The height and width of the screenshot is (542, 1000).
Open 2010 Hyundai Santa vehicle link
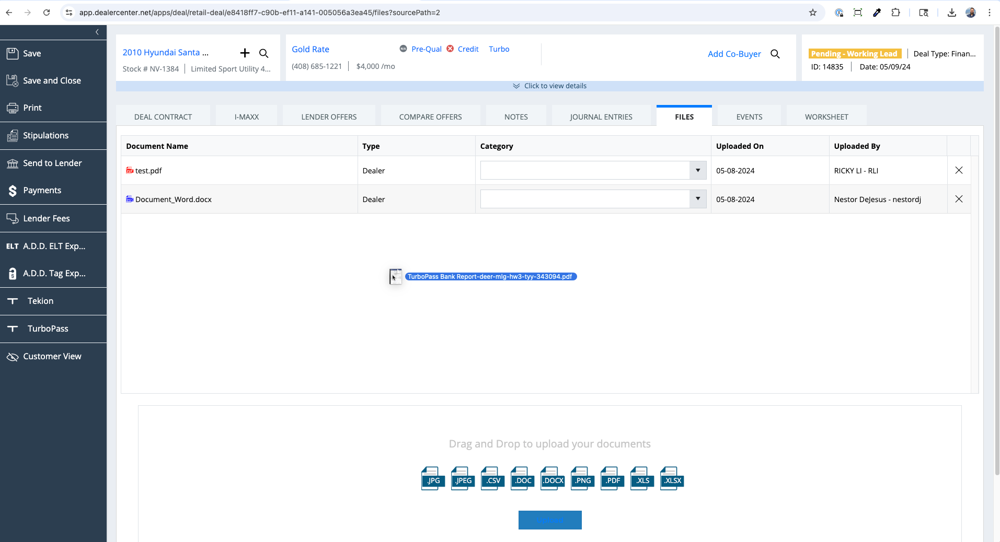point(165,52)
